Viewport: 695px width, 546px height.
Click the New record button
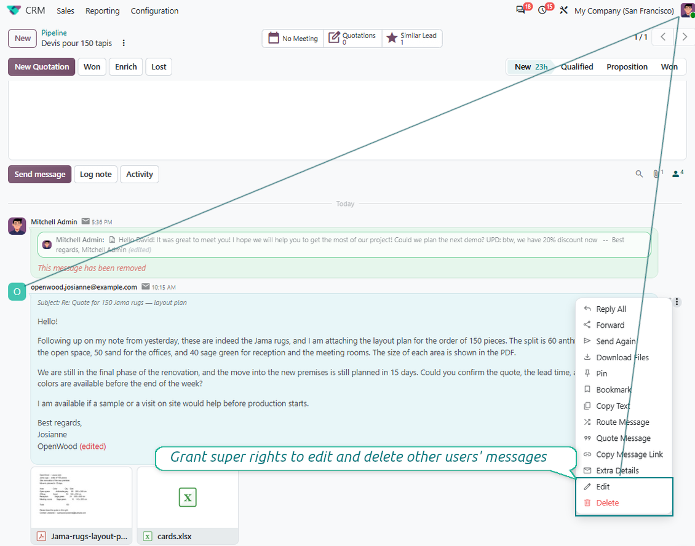23,38
